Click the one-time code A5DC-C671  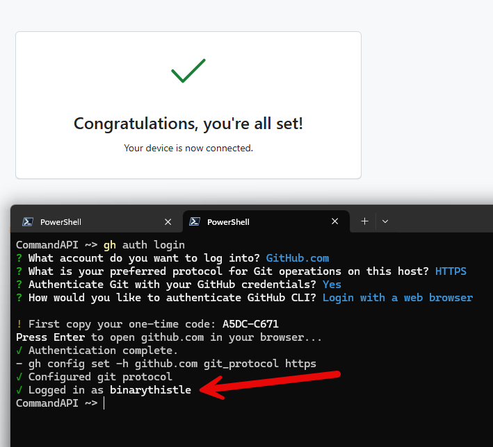pyautogui.click(x=250, y=324)
